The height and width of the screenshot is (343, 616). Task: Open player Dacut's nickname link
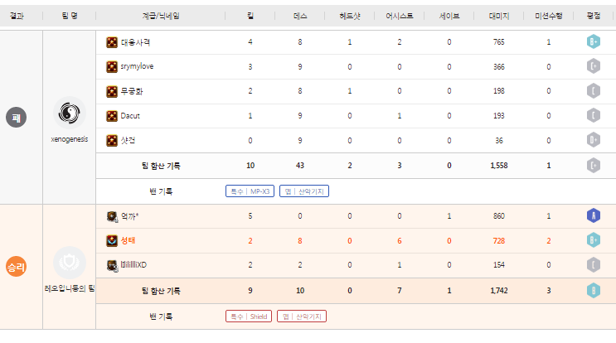click(130, 116)
